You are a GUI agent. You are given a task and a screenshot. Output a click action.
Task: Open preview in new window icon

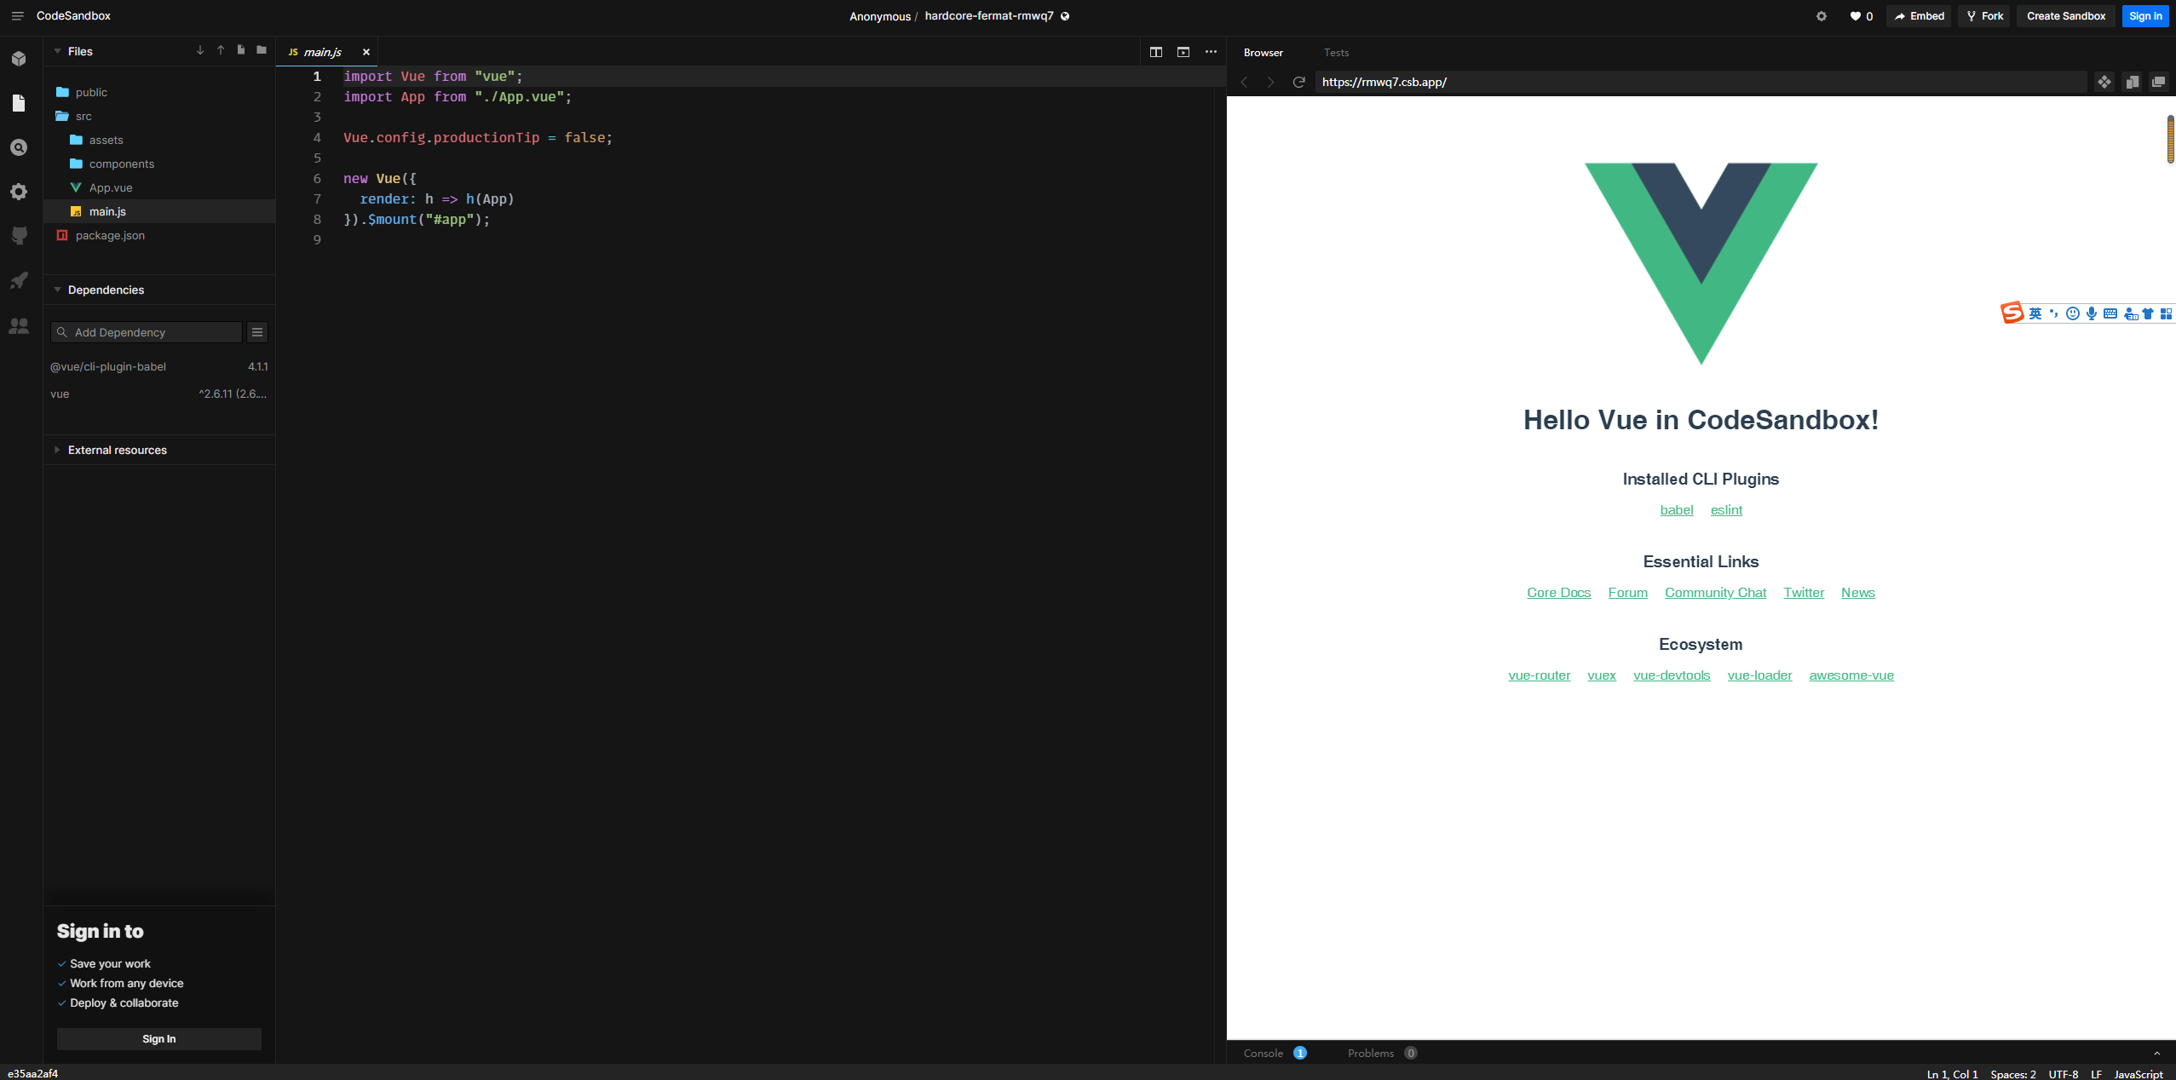2158,82
